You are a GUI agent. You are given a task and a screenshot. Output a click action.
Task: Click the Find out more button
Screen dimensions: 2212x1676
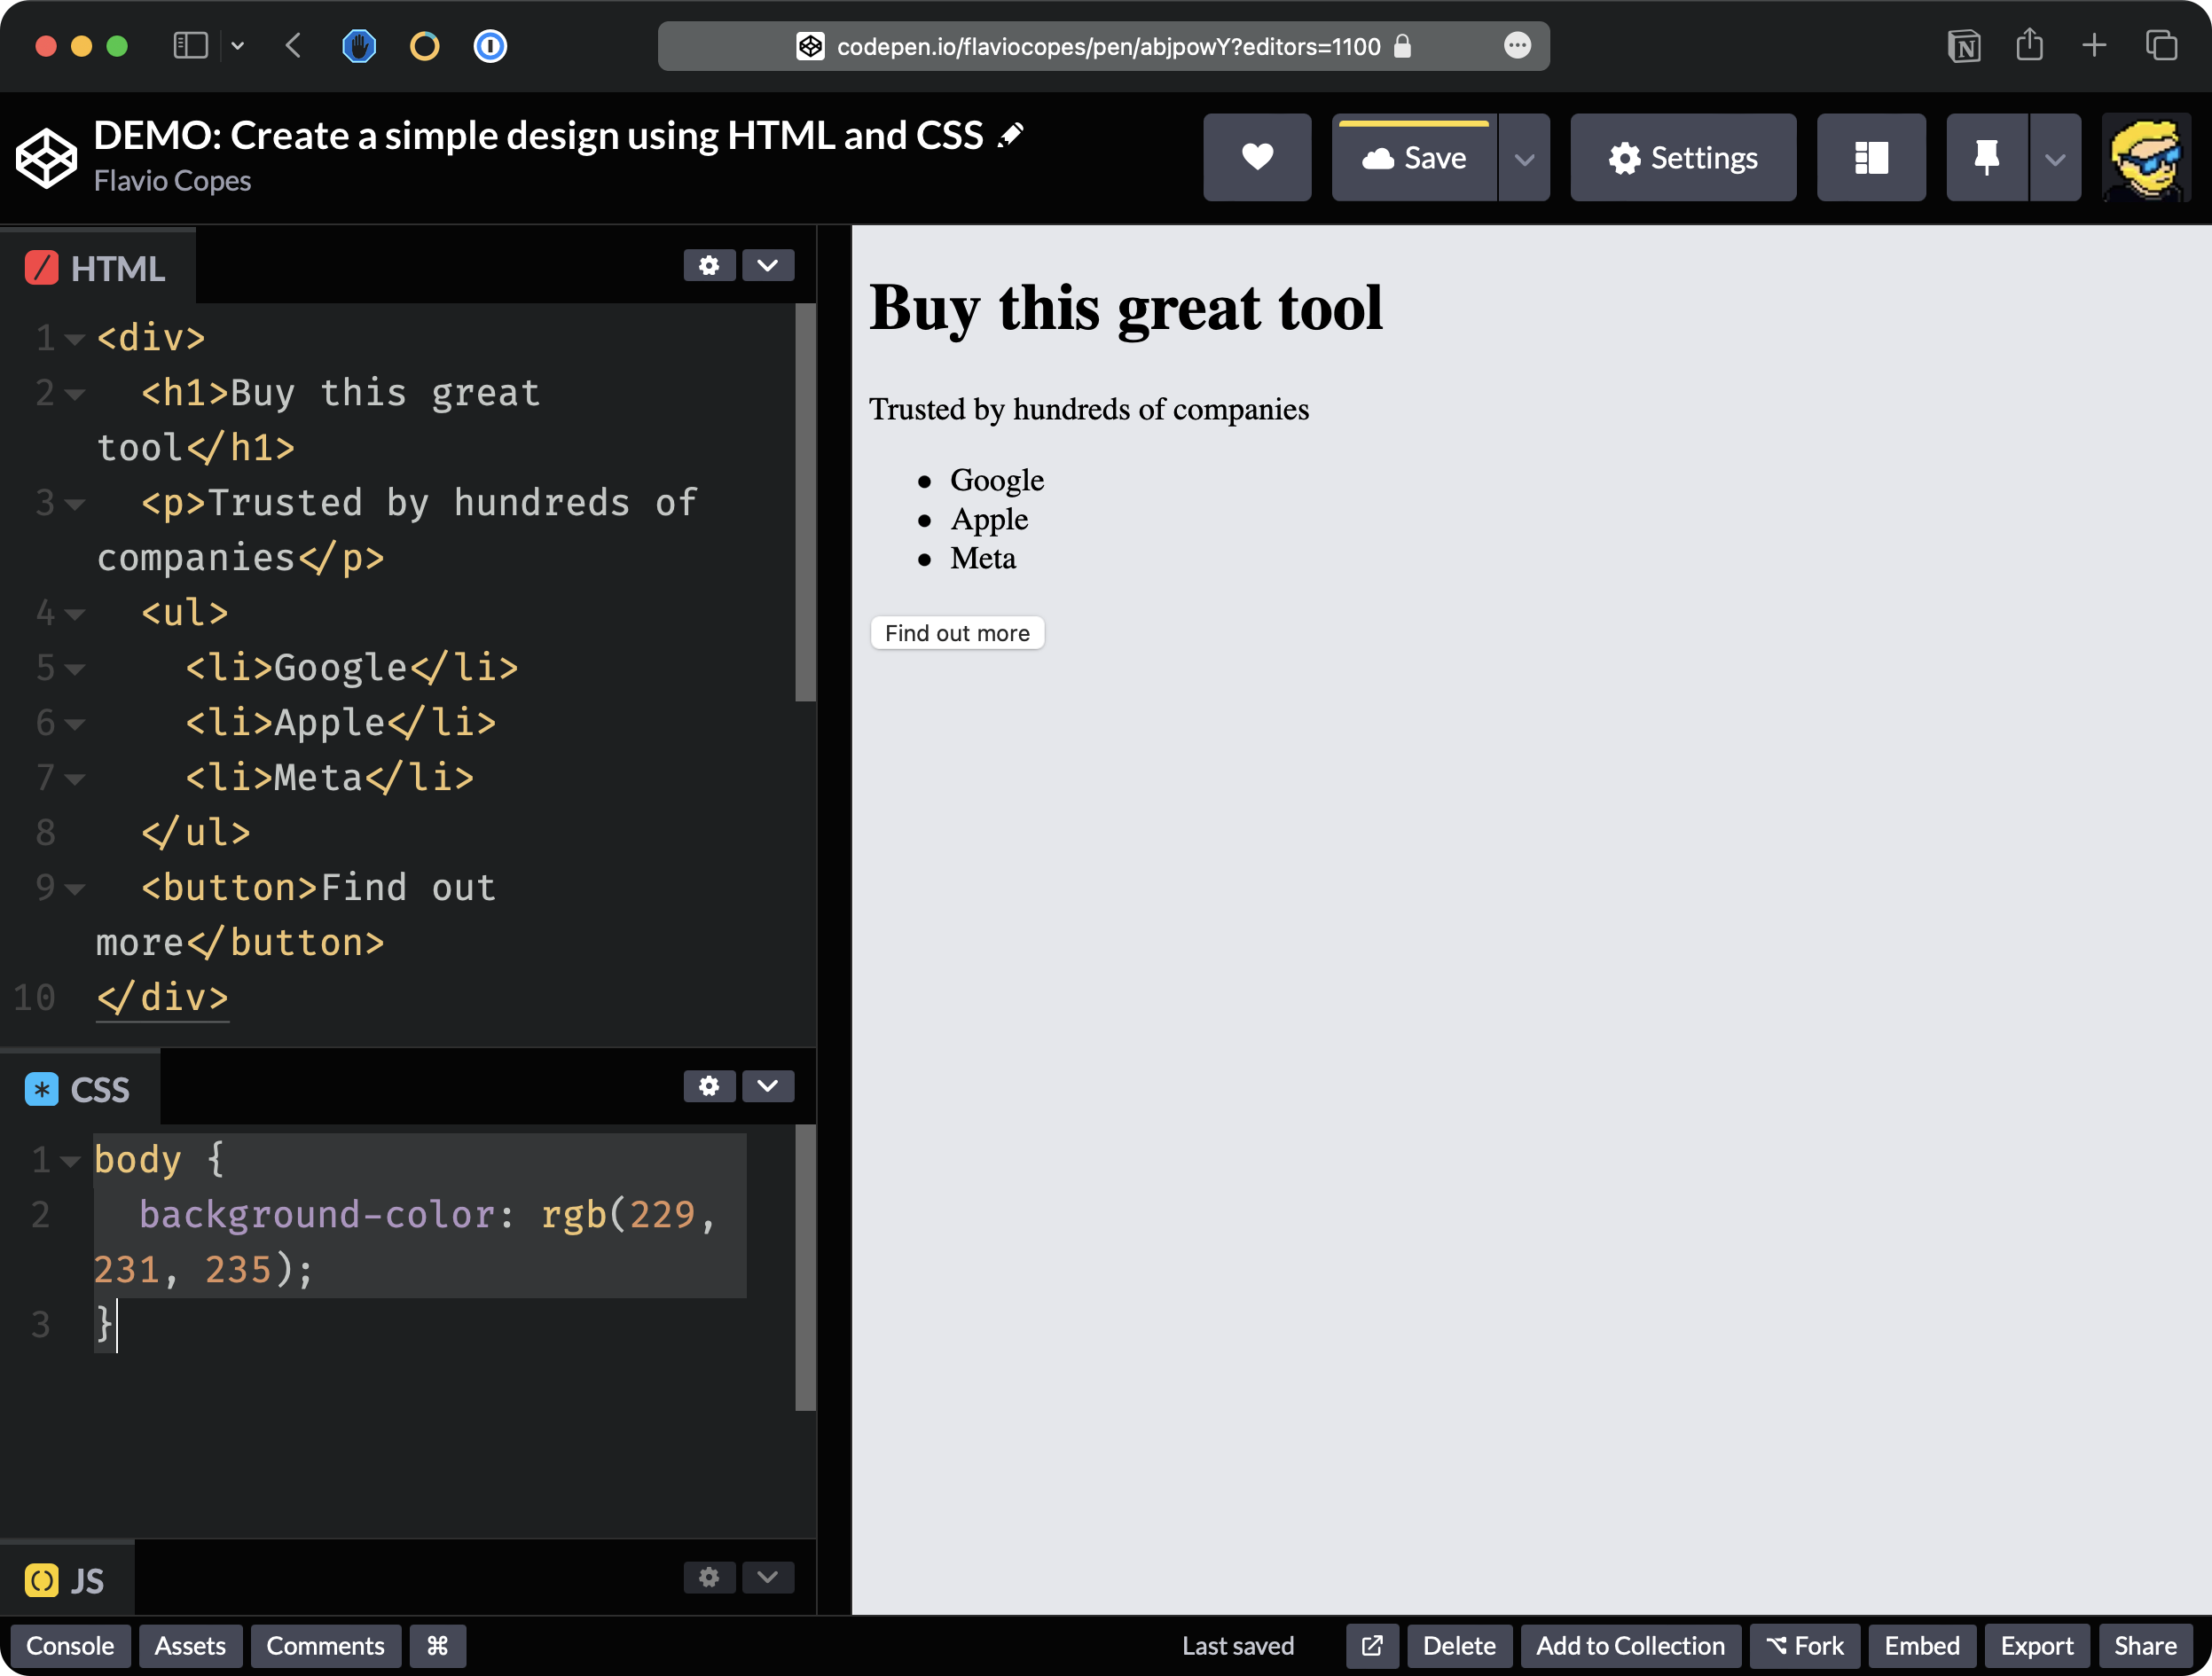coord(957,633)
